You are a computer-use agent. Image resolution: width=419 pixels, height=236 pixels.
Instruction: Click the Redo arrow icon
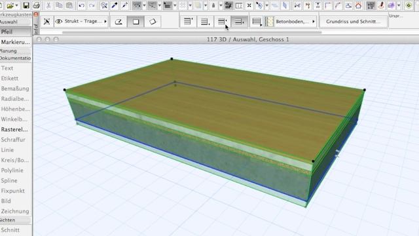point(92,5)
